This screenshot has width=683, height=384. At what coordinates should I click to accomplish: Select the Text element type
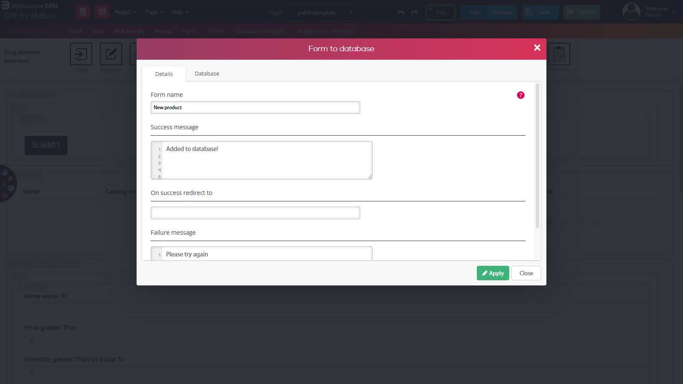tap(97, 31)
